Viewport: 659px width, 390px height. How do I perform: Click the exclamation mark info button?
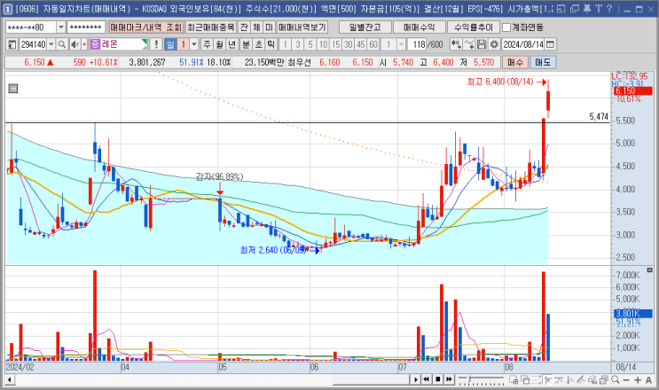point(156,44)
